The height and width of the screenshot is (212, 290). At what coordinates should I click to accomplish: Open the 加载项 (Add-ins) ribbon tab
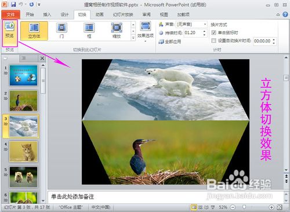(183, 14)
